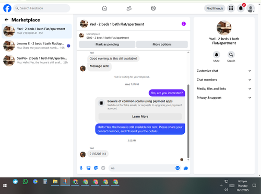Click the Facebook logo
Viewport: 261px width, 194px height.
(x=7, y=8)
